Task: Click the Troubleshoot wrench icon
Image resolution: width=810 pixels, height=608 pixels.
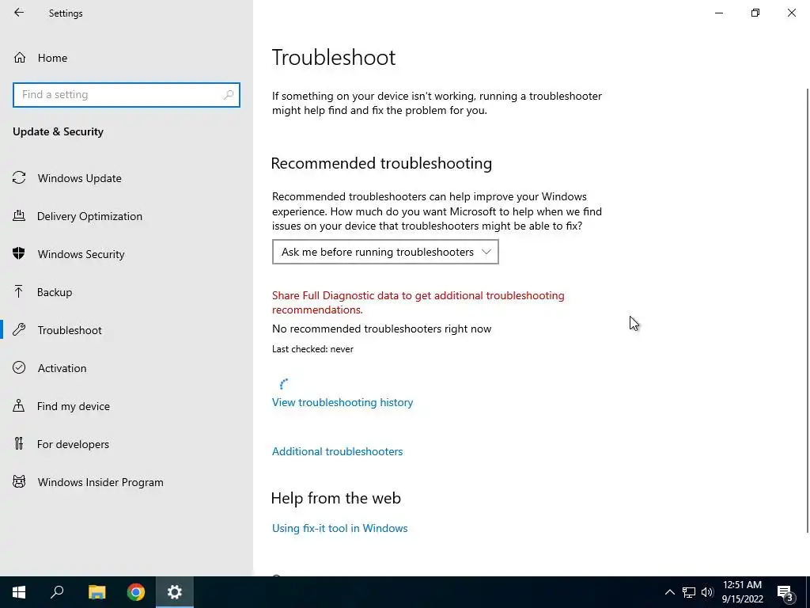Action: tap(19, 330)
